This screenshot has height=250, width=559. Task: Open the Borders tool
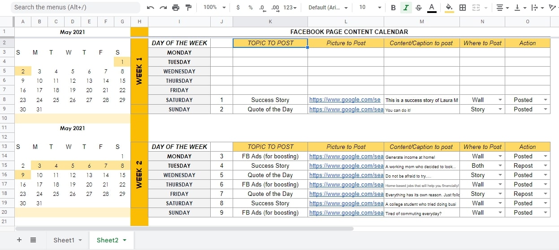(463, 8)
